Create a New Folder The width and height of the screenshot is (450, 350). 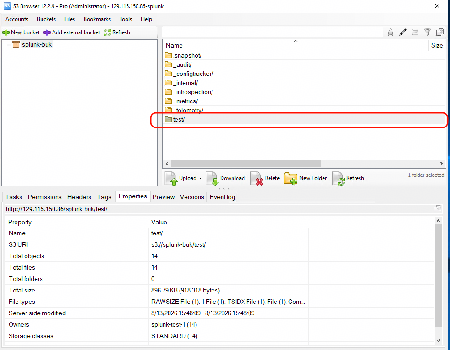point(305,178)
